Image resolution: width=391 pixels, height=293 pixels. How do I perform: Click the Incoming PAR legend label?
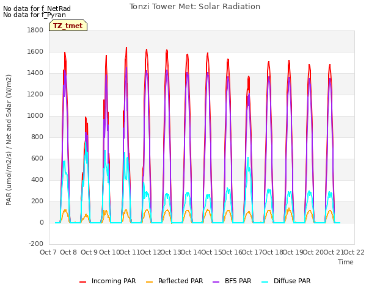click(114, 281)
